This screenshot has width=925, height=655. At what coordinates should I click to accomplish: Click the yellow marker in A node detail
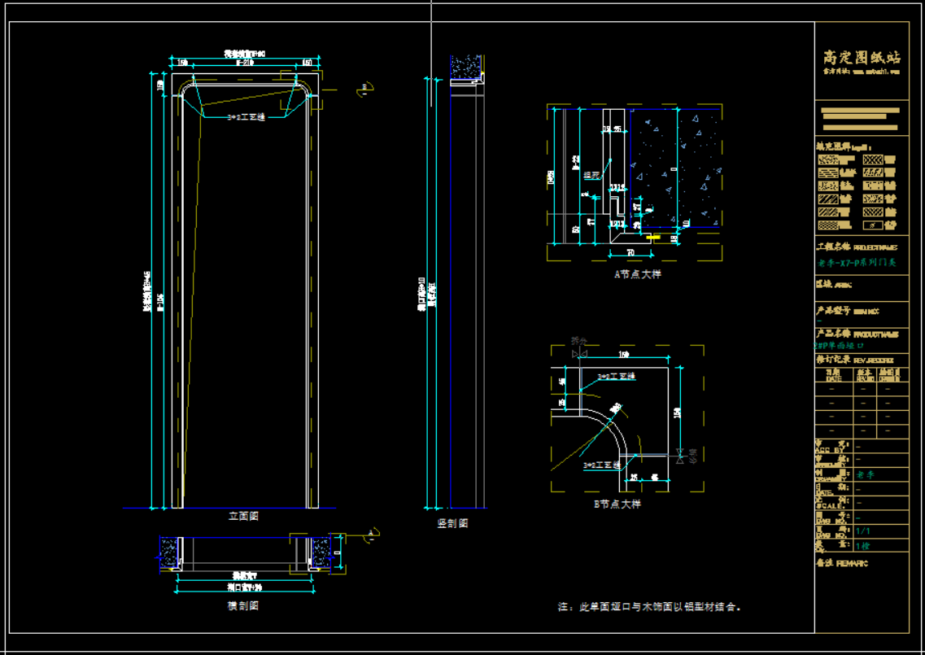653,238
